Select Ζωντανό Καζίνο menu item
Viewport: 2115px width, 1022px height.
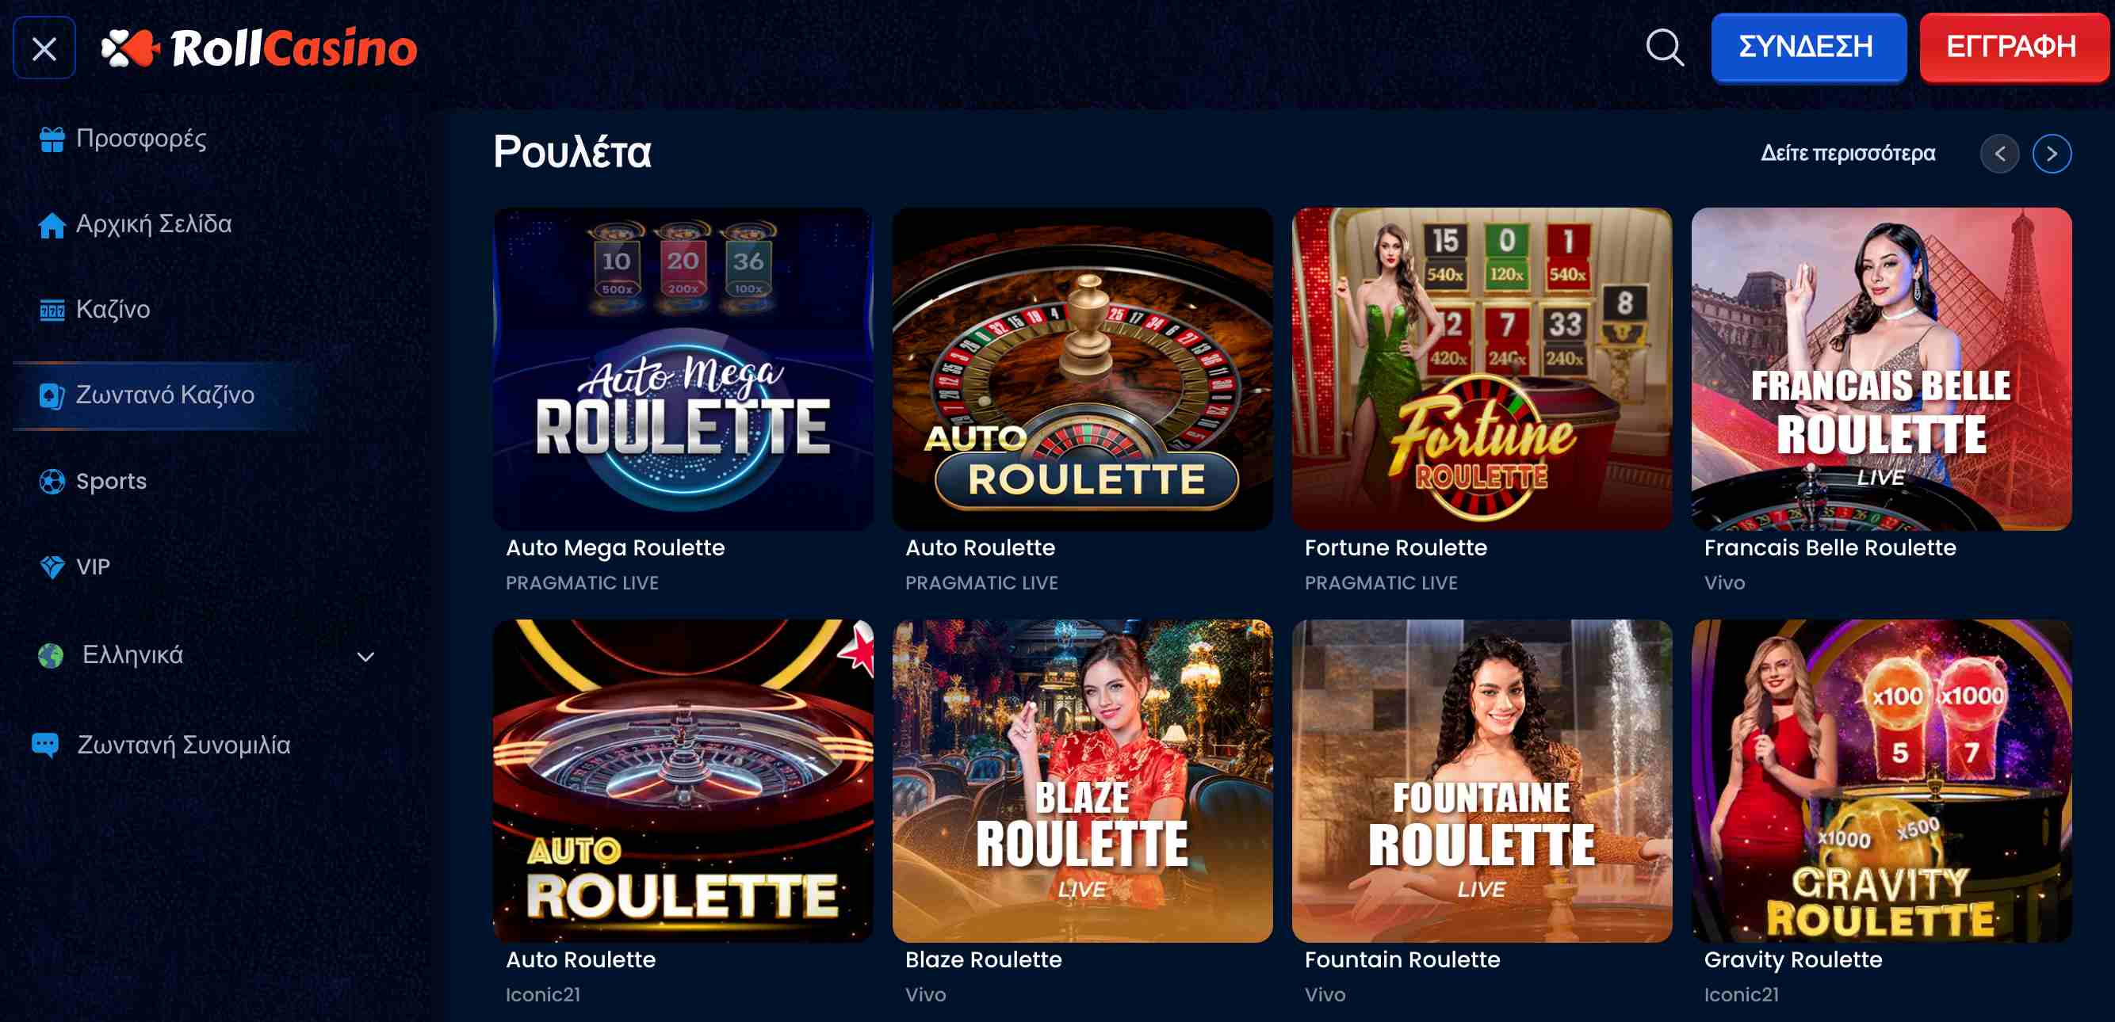click(x=164, y=395)
